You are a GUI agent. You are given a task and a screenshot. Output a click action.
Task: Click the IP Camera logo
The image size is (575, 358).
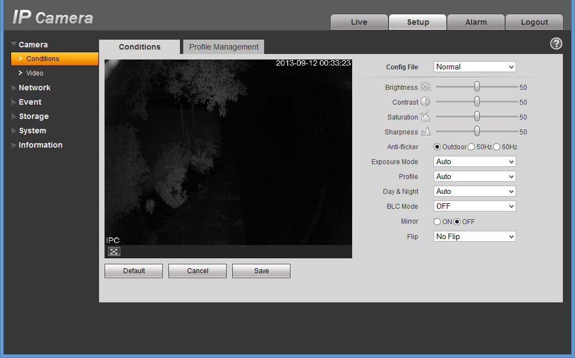coord(53,17)
